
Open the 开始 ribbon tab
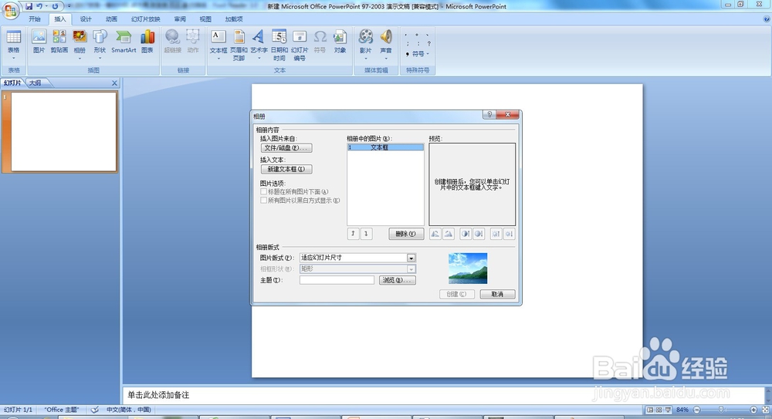(x=35, y=19)
